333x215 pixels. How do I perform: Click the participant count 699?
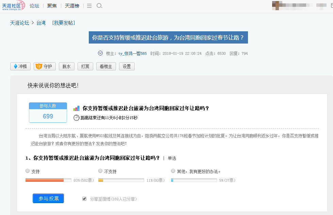tap(48, 116)
